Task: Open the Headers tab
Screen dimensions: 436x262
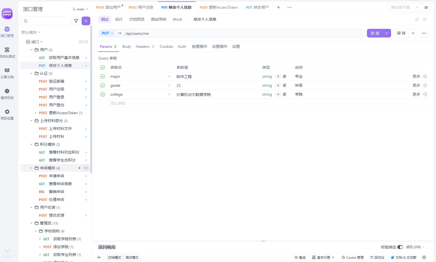Action: (145, 46)
